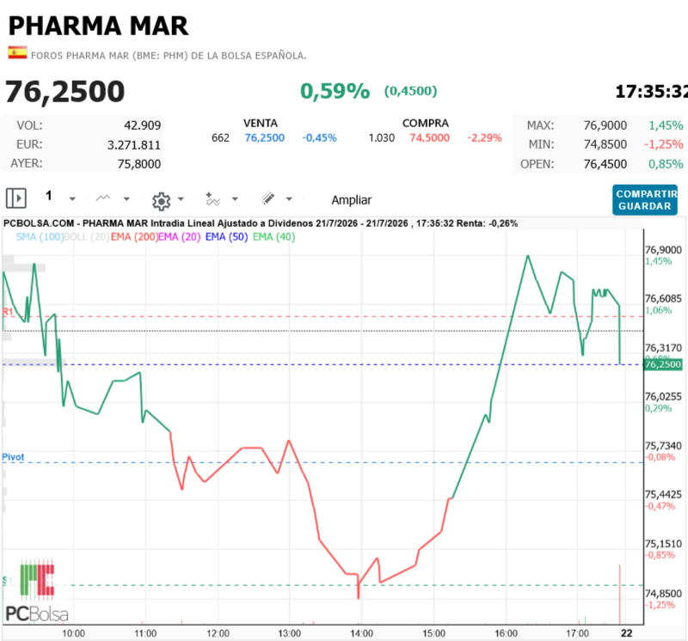The height and width of the screenshot is (641, 688).
Task: Click the Pivot line label
Action: [13, 457]
